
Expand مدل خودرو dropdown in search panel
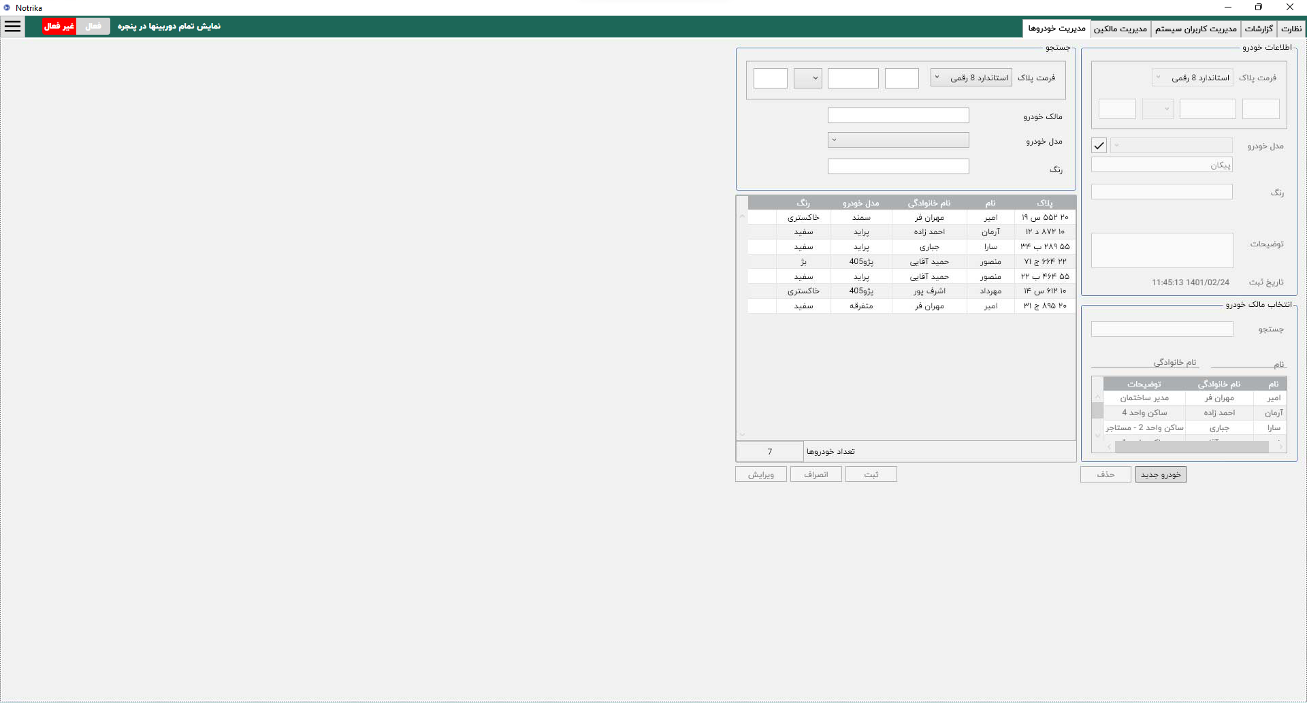(x=898, y=140)
